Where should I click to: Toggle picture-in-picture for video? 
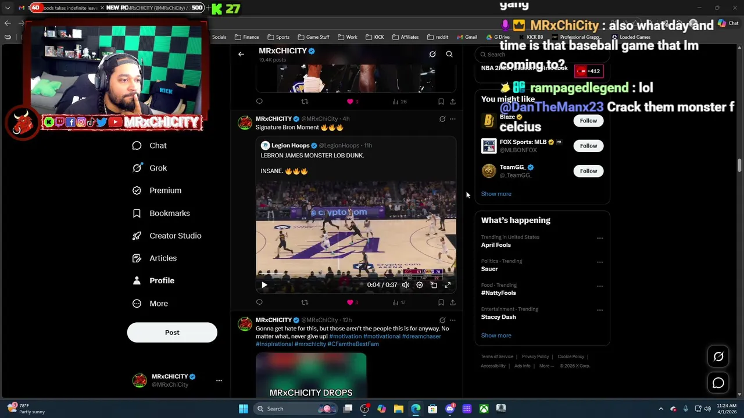click(x=434, y=285)
